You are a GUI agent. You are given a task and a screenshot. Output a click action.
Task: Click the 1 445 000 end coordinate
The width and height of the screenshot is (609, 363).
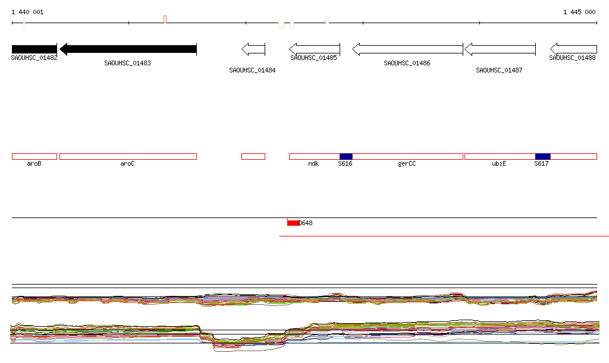[x=579, y=12]
